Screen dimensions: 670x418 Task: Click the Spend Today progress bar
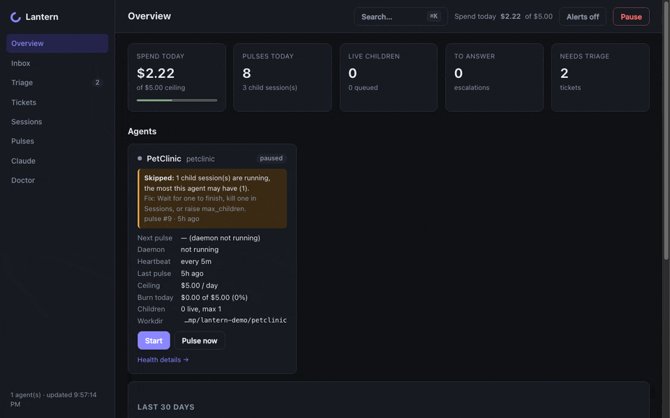177,100
